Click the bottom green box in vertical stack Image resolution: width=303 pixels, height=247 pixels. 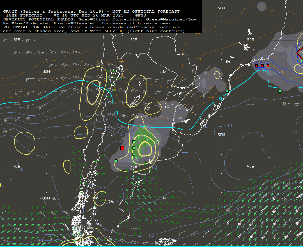(134, 155)
